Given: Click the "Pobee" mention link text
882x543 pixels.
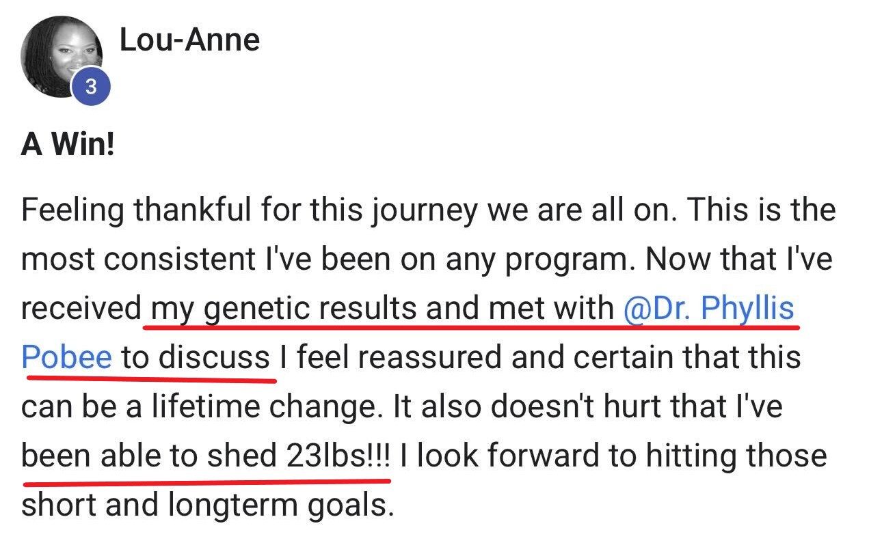Looking at the screenshot, I should click(x=66, y=357).
